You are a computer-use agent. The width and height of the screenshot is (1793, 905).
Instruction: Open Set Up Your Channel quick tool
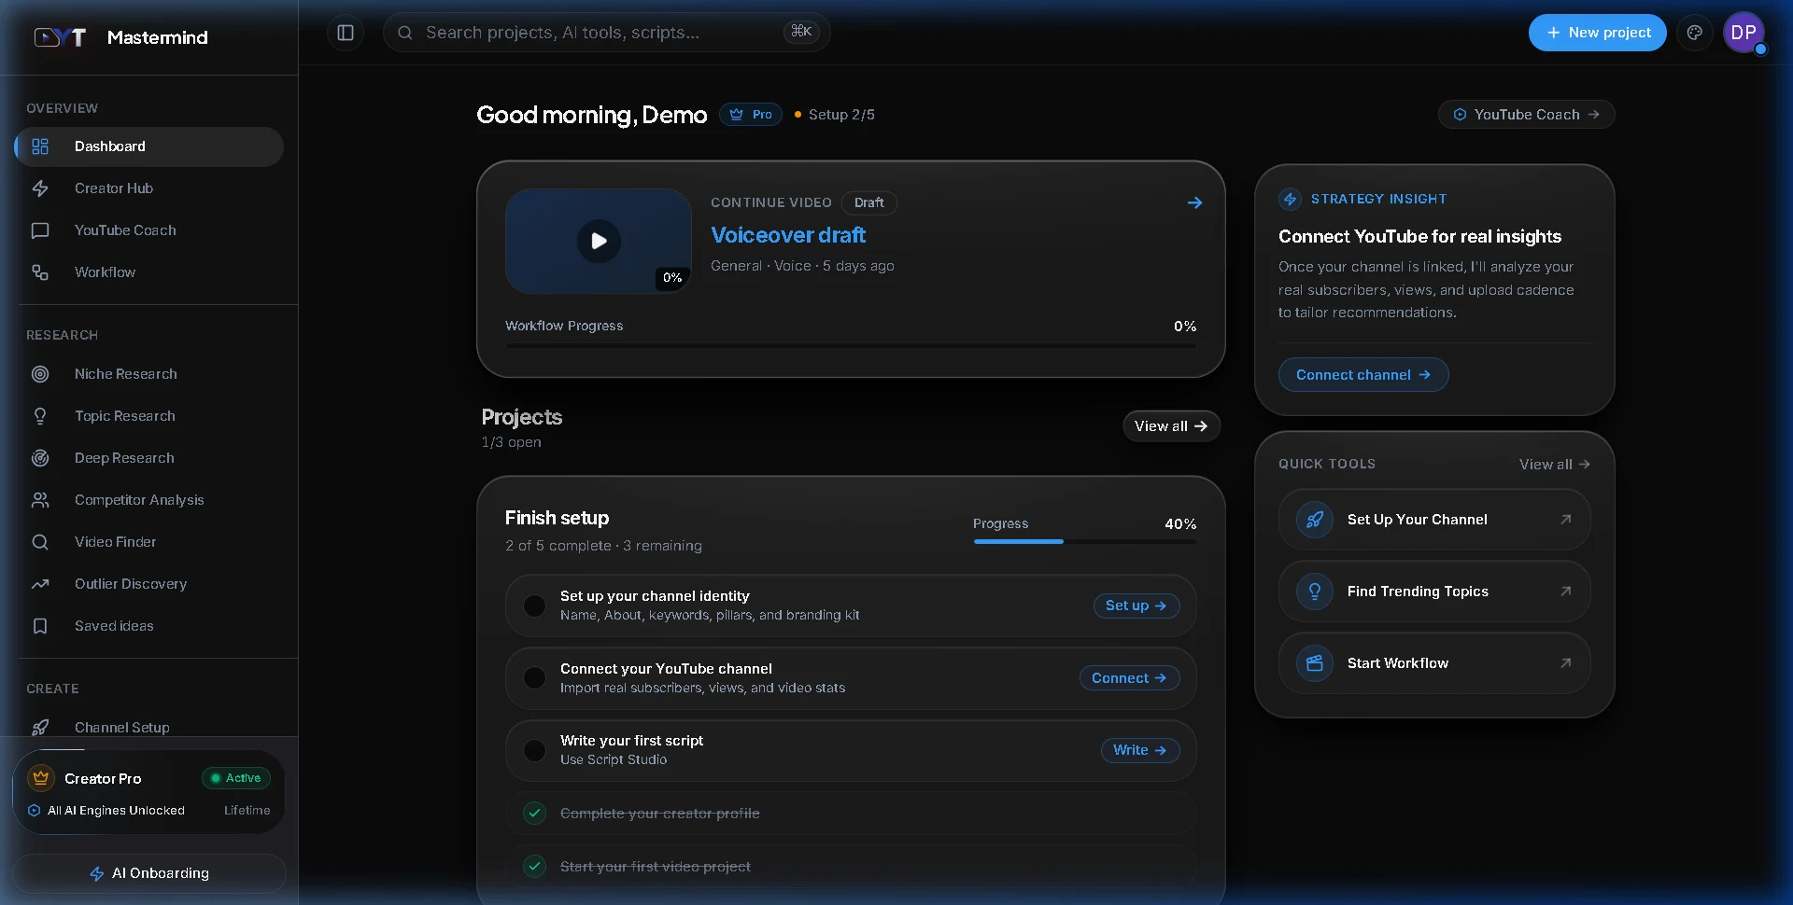pyautogui.click(x=1434, y=520)
